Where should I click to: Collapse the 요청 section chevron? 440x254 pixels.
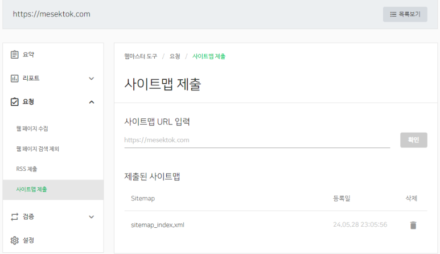pos(92,102)
